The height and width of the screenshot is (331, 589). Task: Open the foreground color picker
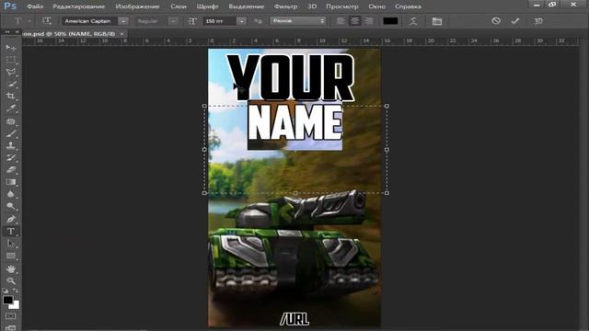8,300
